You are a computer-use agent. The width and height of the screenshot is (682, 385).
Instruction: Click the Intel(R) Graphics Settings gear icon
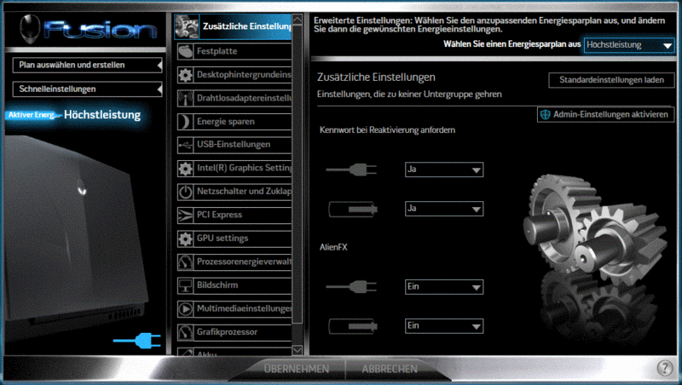point(185,168)
